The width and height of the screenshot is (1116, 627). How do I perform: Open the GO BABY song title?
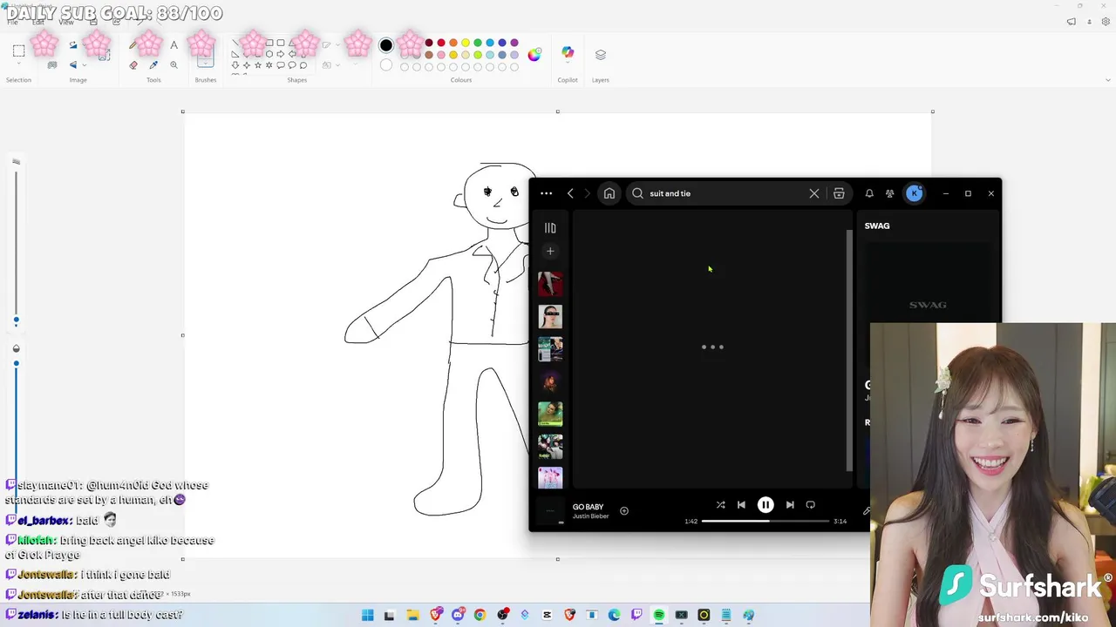coord(588,507)
